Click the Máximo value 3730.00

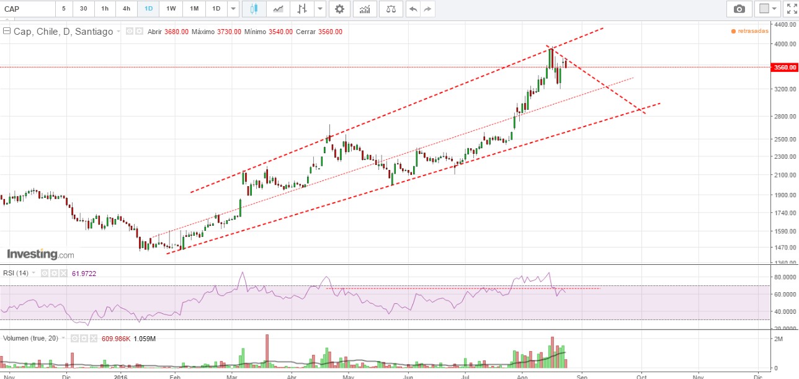pyautogui.click(x=229, y=32)
